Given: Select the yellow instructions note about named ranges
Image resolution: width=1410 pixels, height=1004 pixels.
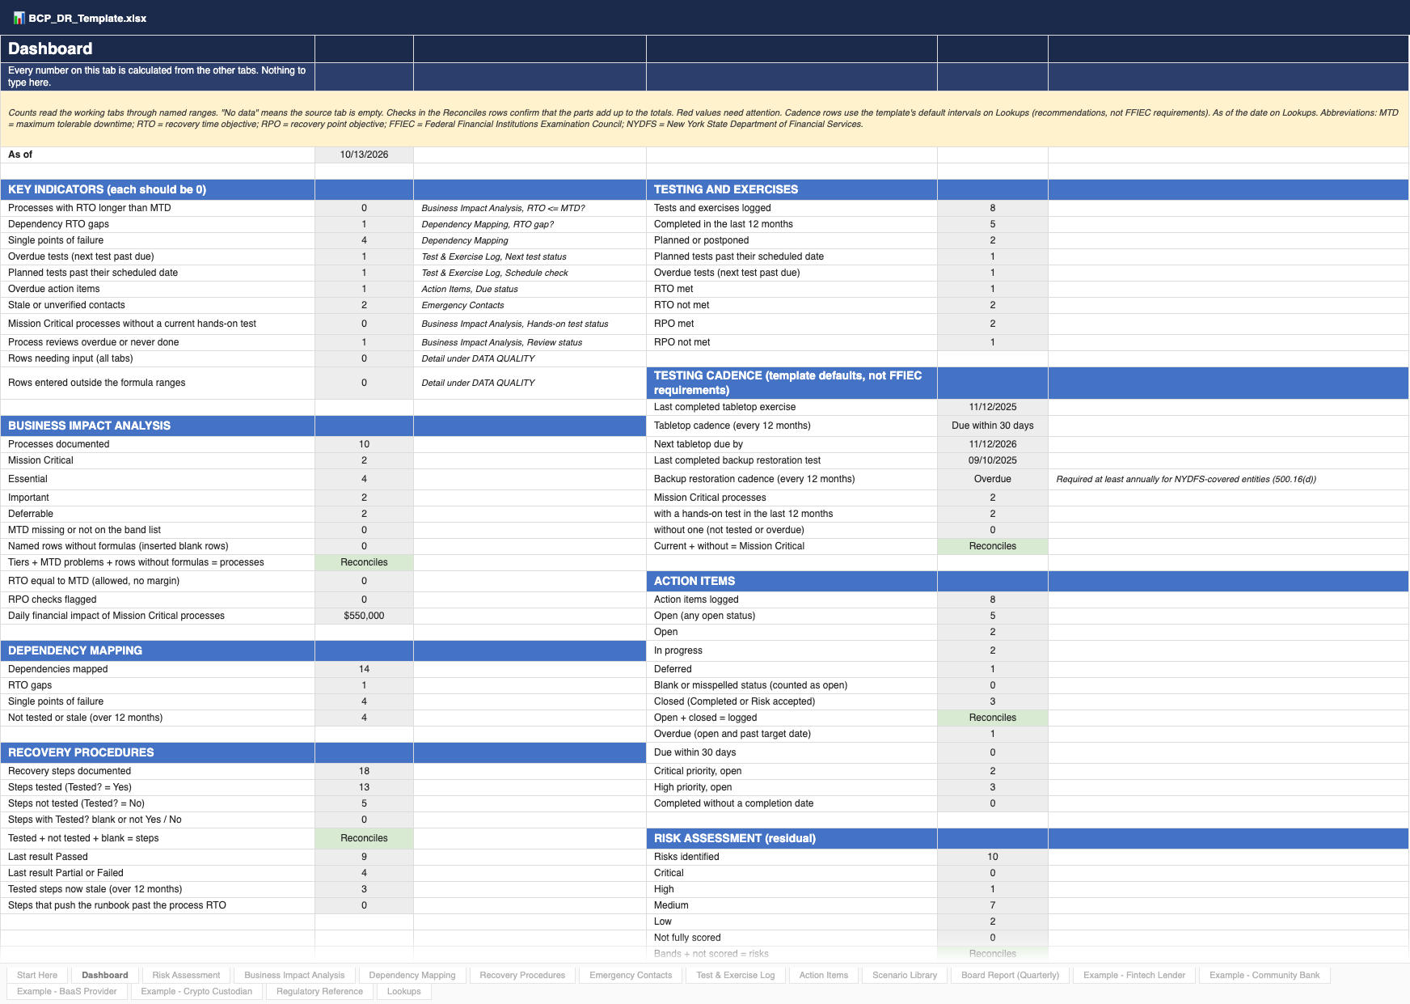Looking at the screenshot, I should 704,119.
